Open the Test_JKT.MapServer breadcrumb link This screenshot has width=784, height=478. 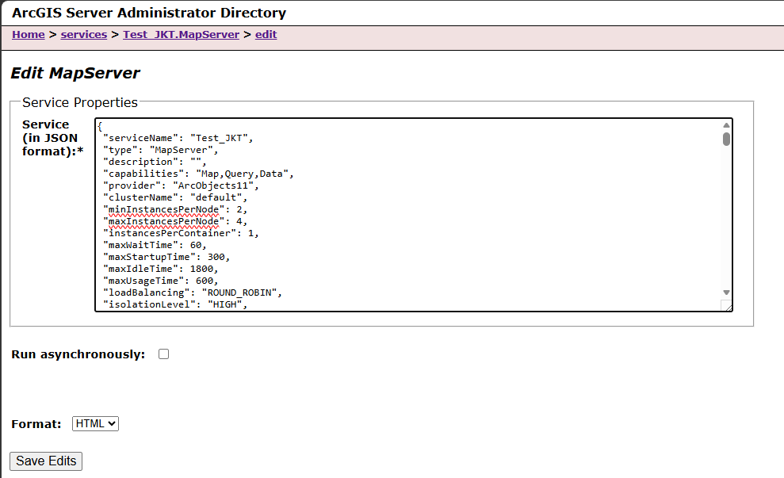(x=181, y=35)
